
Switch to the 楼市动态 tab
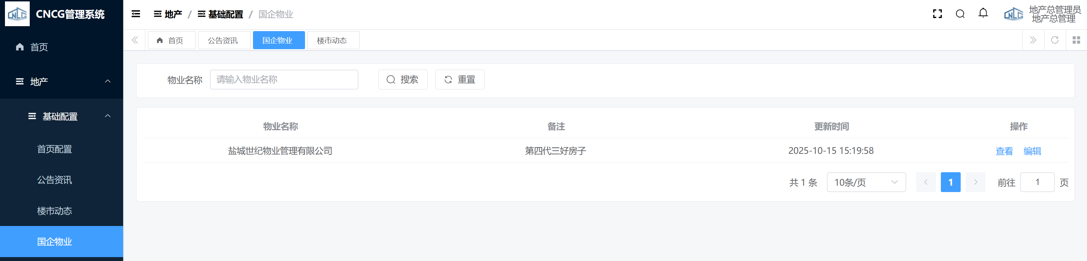(333, 40)
